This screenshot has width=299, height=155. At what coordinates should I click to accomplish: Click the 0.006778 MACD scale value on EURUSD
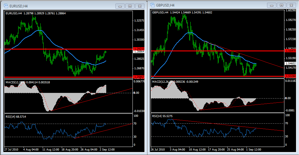pos(139,81)
